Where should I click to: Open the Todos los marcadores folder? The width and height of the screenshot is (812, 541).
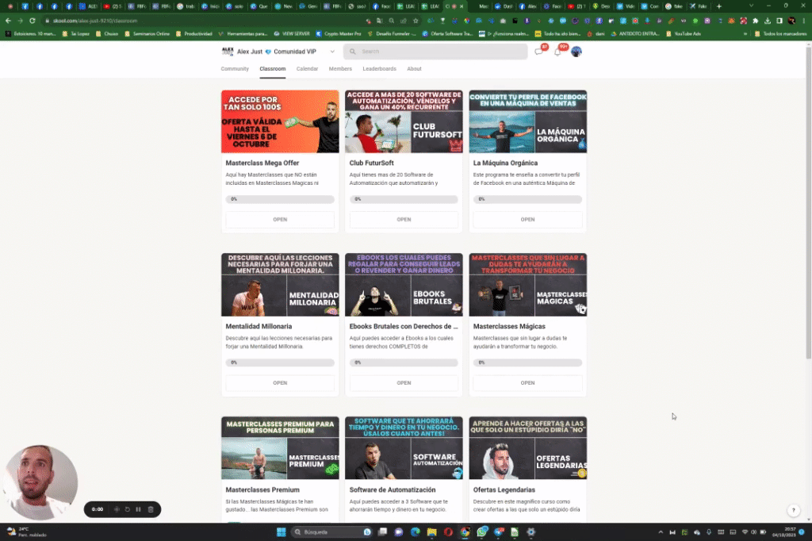click(781, 33)
